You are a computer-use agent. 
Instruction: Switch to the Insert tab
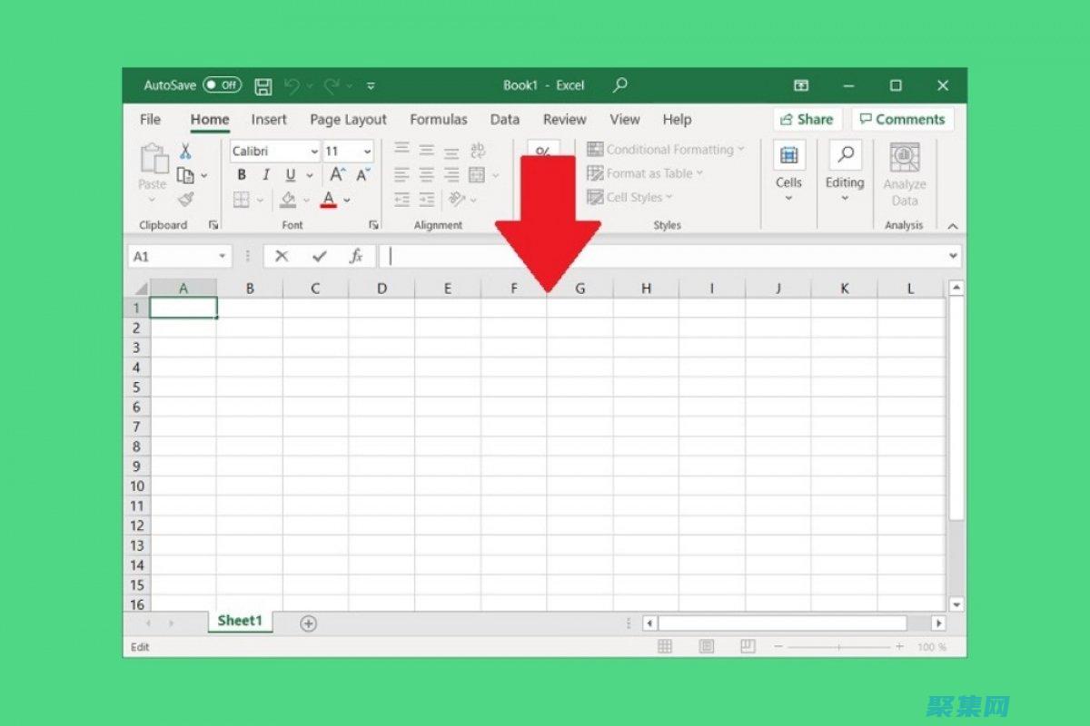point(269,120)
